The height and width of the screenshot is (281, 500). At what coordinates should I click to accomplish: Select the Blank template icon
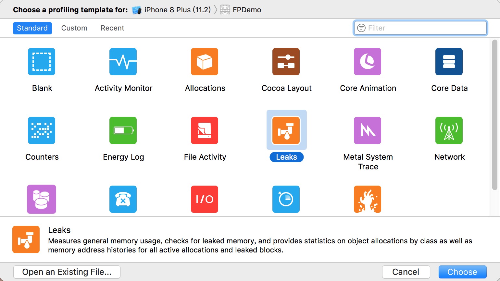click(42, 62)
